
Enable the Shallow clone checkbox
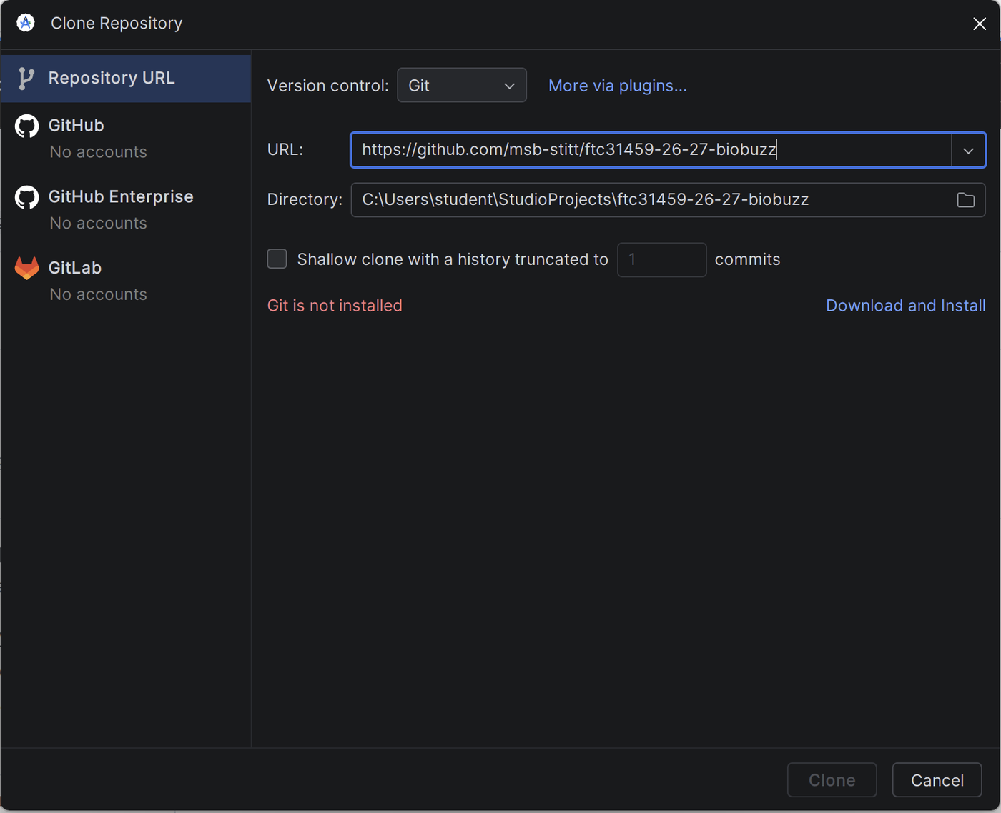277,259
